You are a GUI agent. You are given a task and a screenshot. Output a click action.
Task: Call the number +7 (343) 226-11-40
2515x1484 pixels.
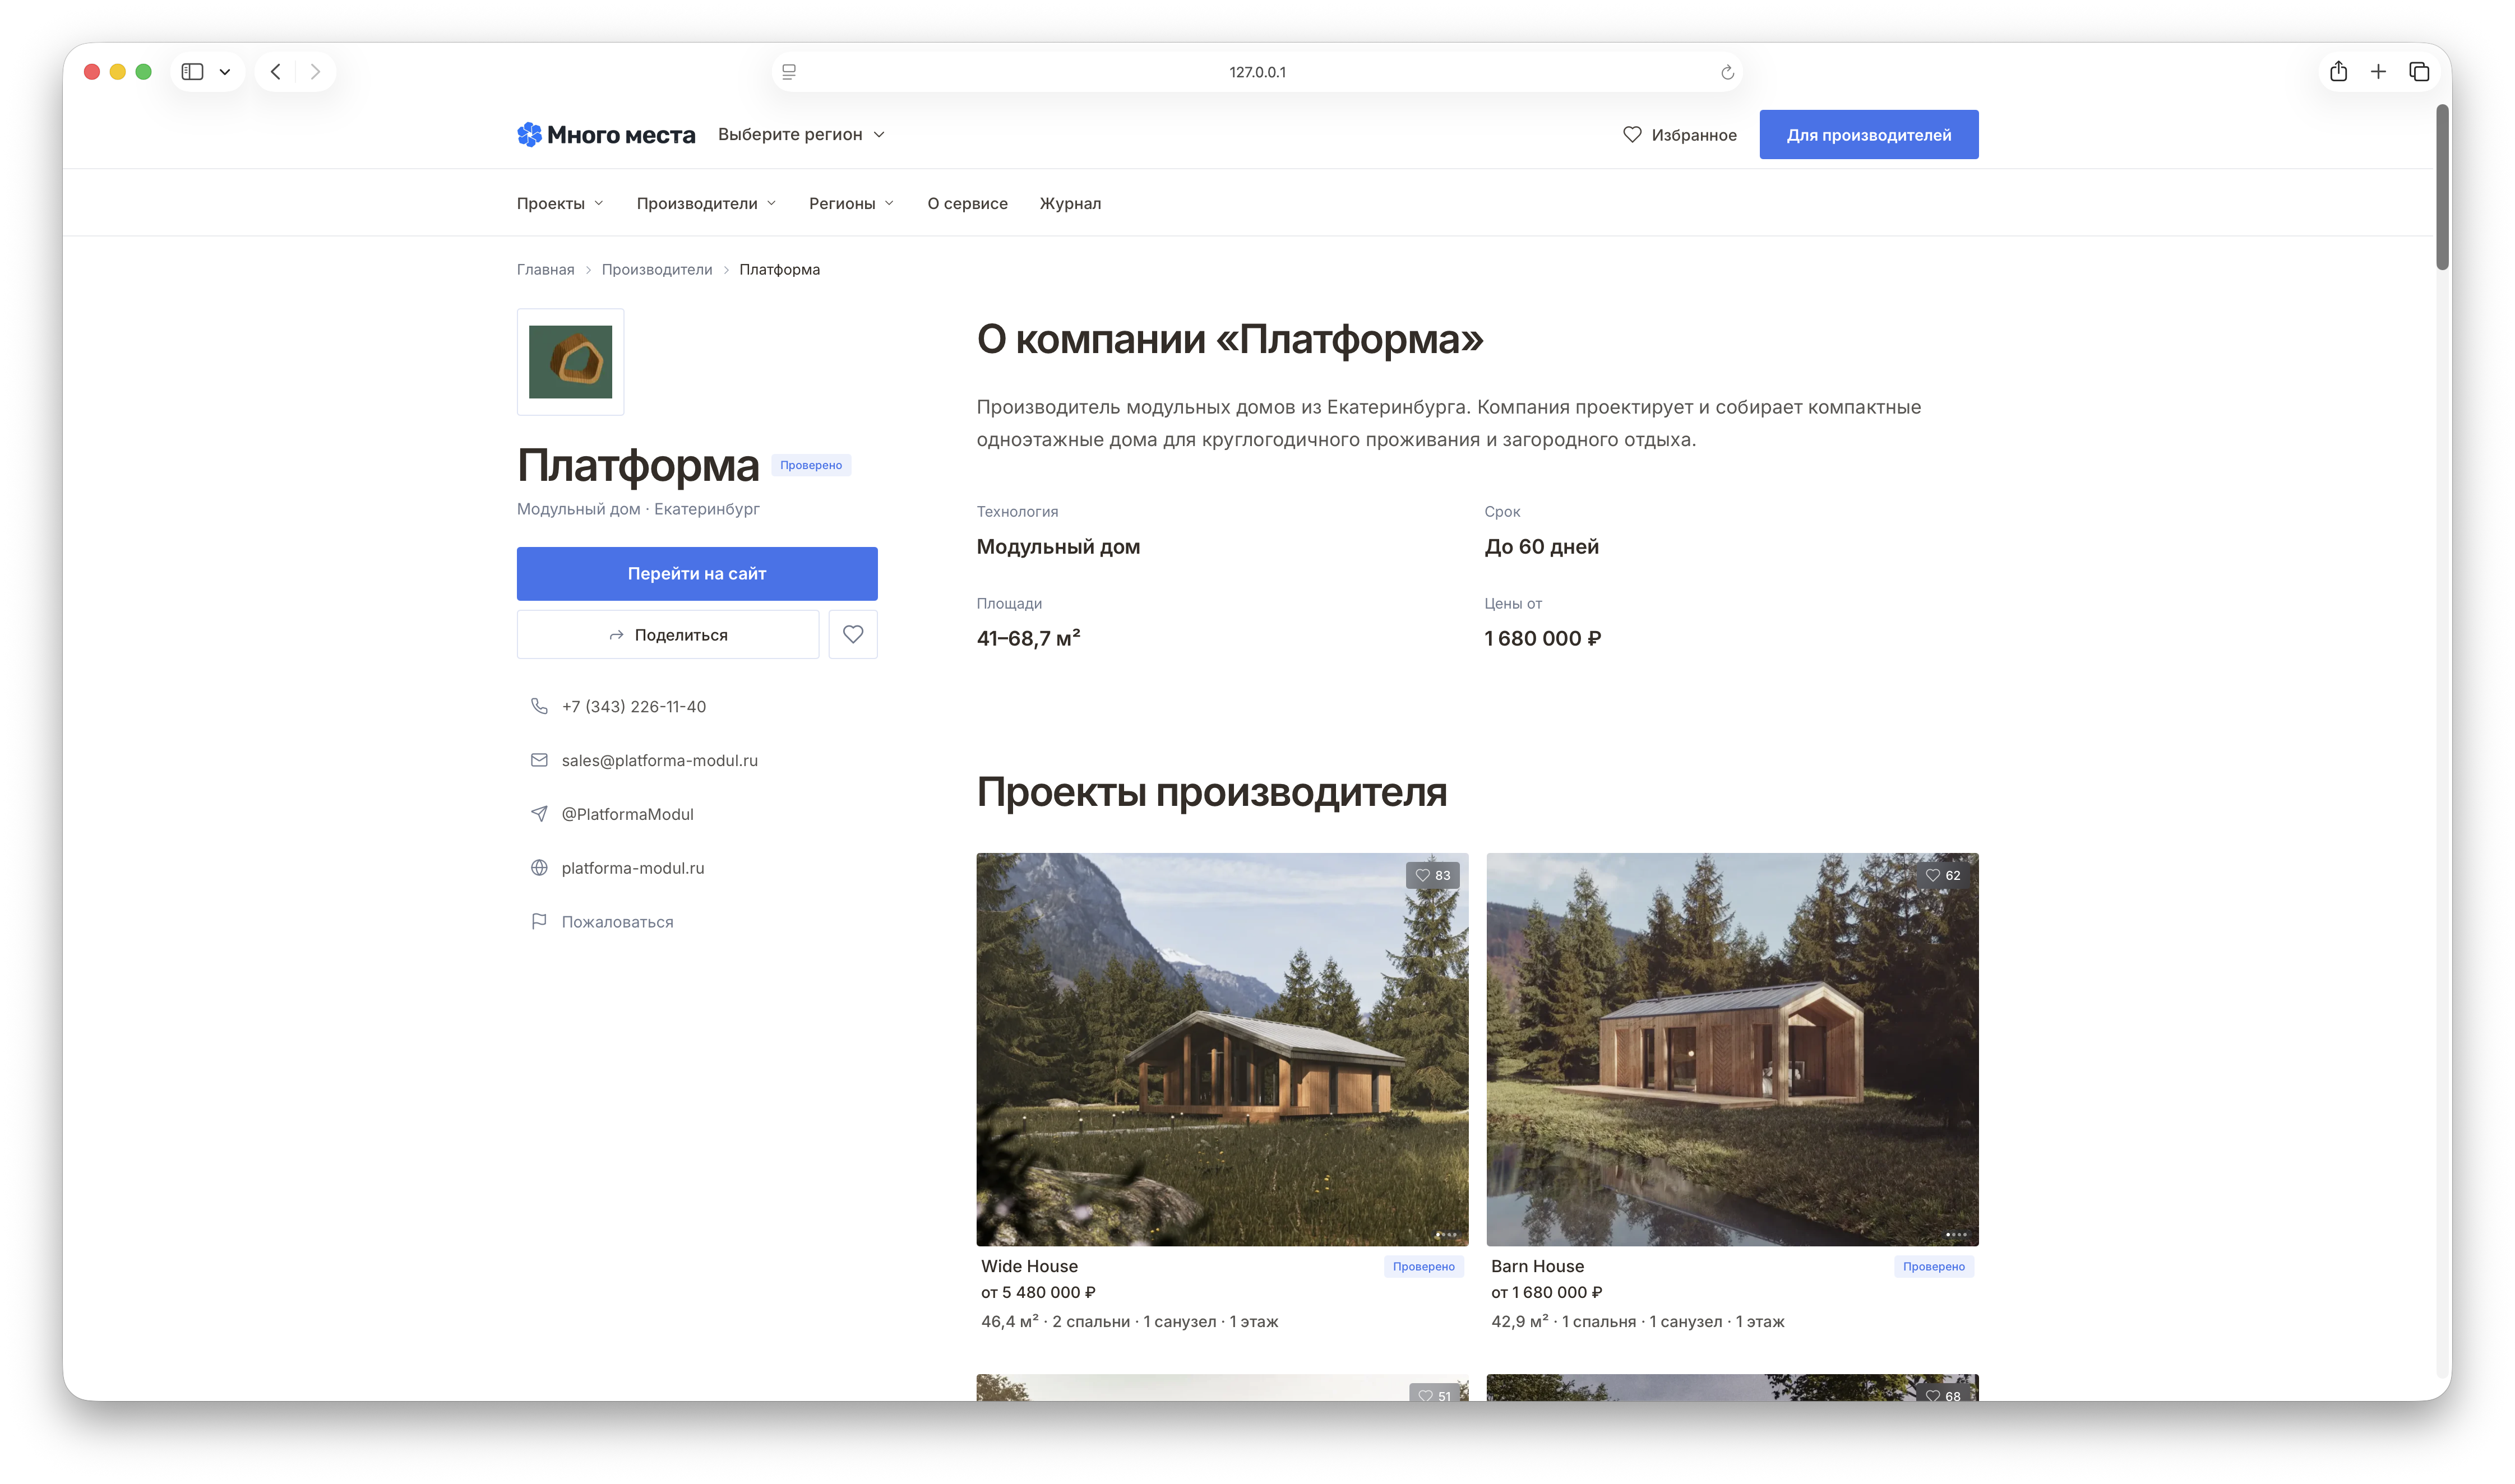coord(634,707)
